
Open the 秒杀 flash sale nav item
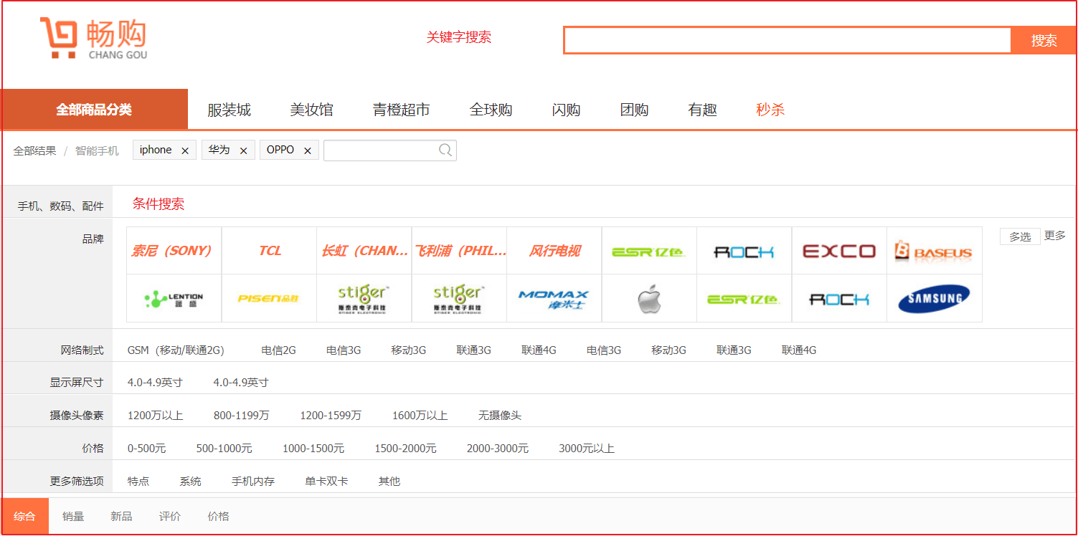(770, 110)
